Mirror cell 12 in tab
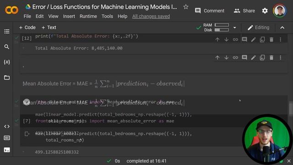Screen dimensions: 293x165 pos(262,39)
